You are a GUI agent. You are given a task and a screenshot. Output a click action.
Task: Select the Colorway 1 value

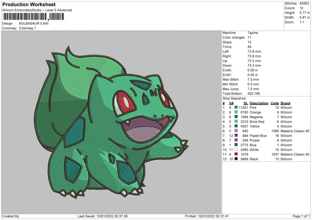[28, 28]
